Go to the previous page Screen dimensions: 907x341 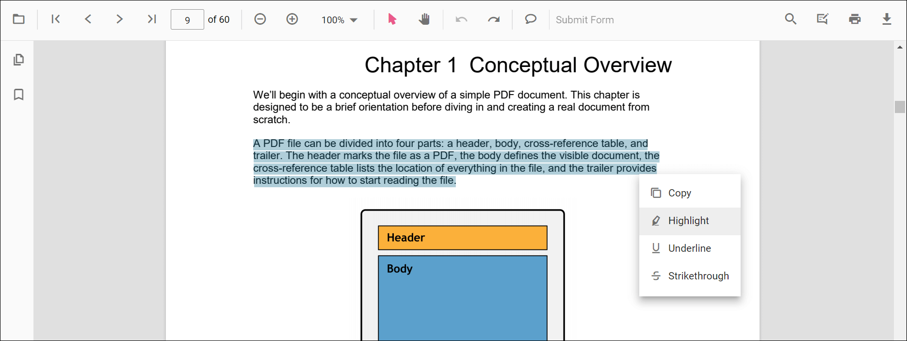pos(88,19)
